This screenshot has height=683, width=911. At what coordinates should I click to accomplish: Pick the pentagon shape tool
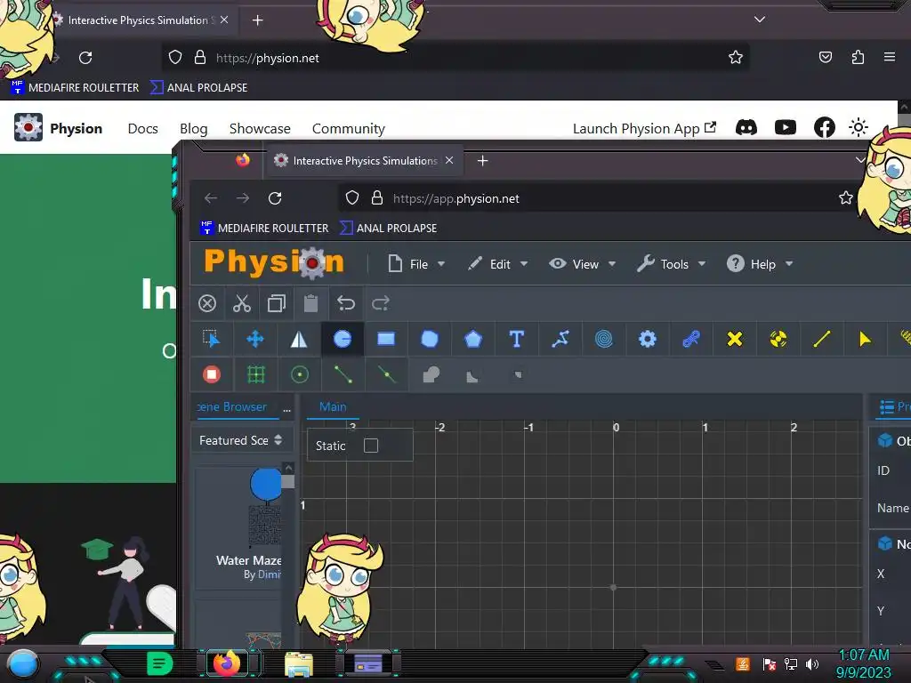pyautogui.click(x=473, y=339)
